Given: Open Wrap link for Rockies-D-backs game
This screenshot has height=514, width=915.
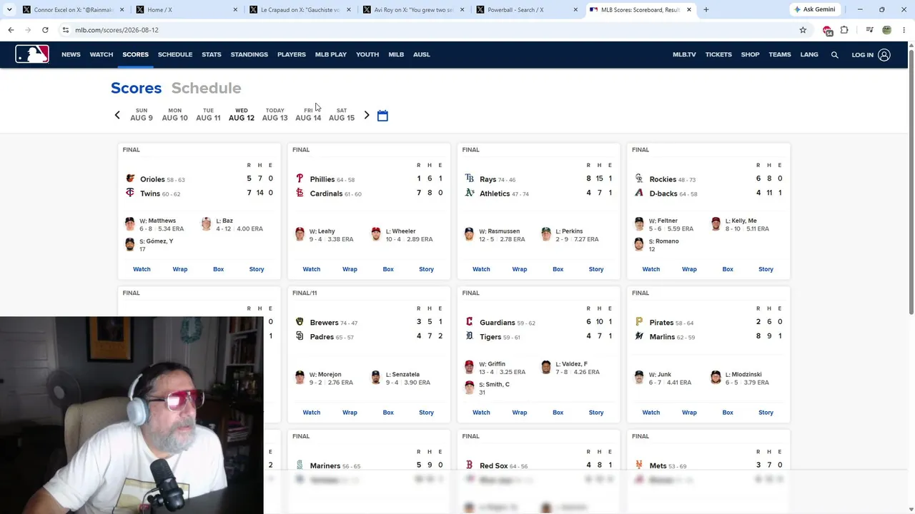Looking at the screenshot, I should click(689, 269).
